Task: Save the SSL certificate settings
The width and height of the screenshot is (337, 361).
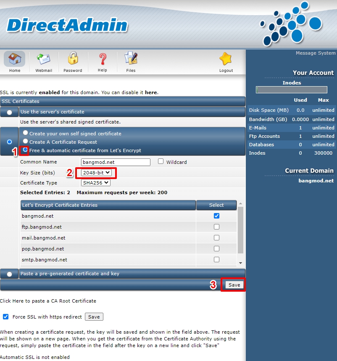Action: 234,285
